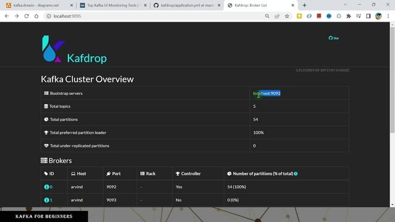Open the red extension icon
The width and height of the screenshot is (395, 222).
(319, 16)
